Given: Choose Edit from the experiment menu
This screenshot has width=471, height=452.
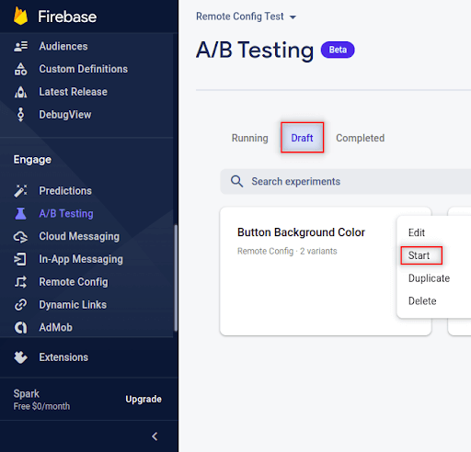Looking at the screenshot, I should [417, 232].
